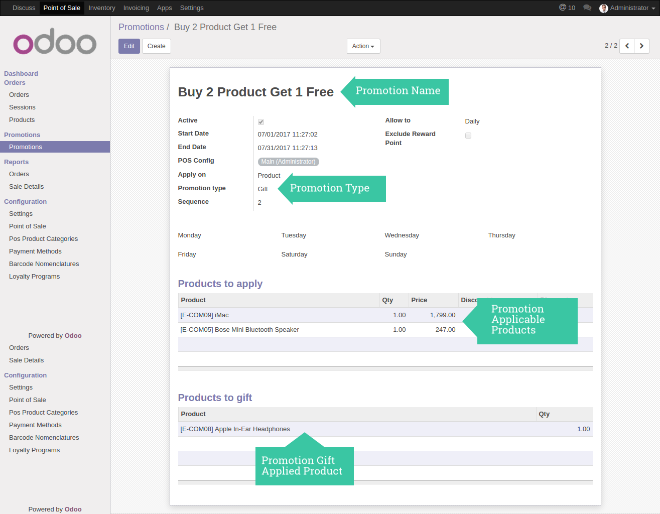
Task: Go back via Promotions breadcrumb link
Action: (x=141, y=27)
